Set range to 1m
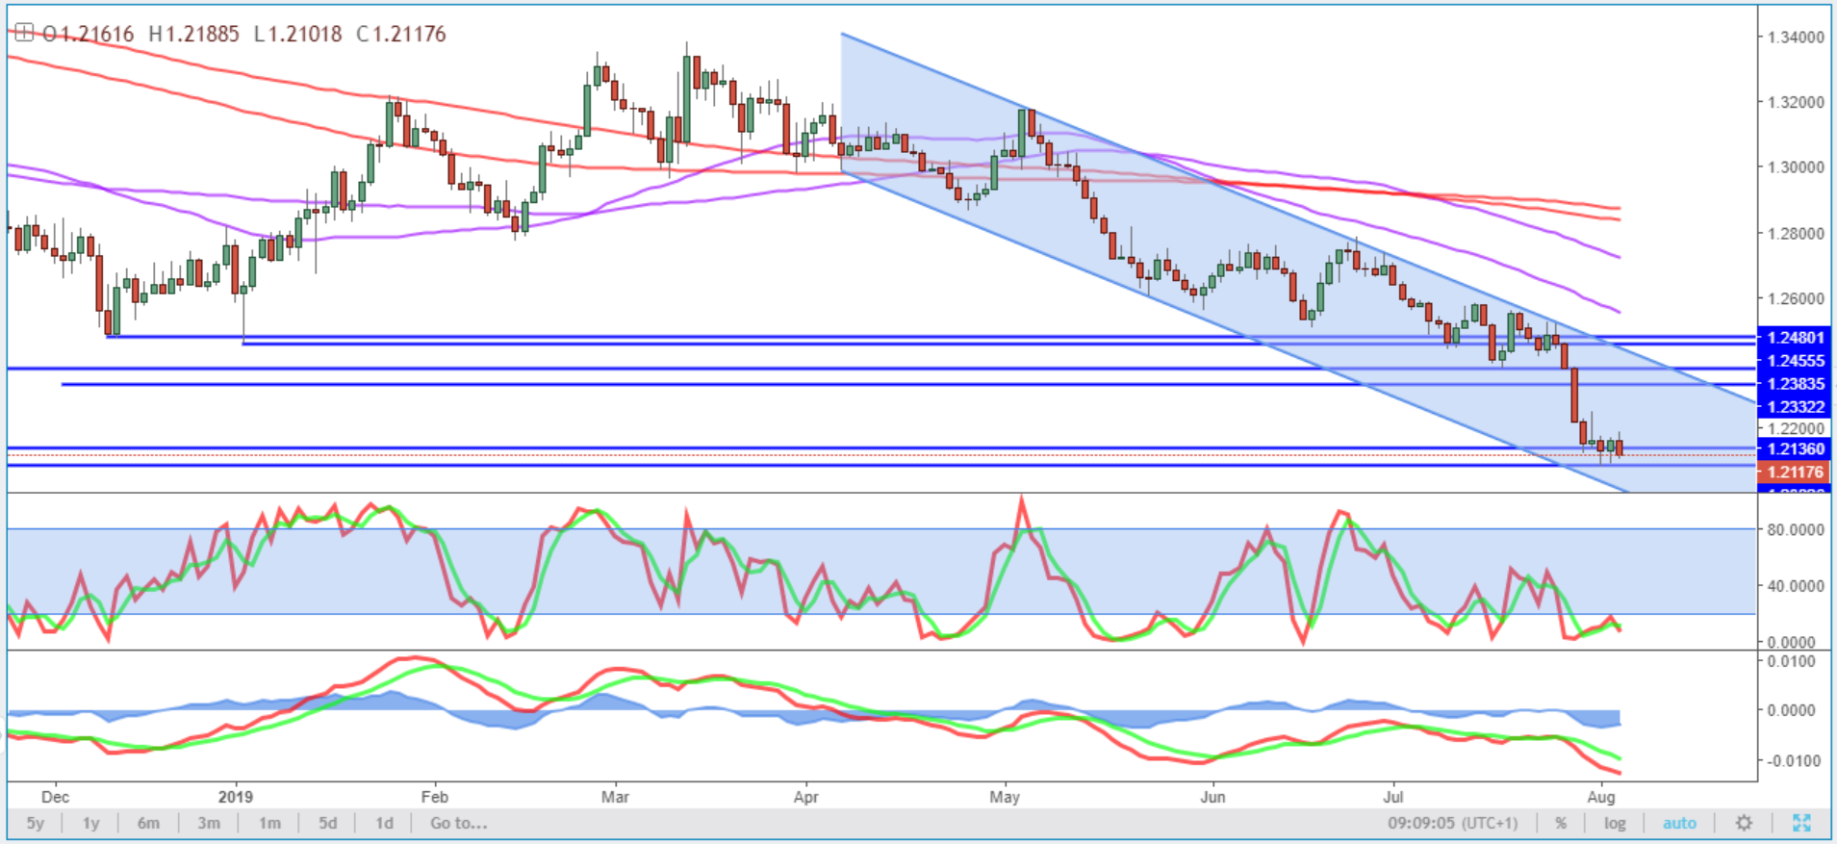 (x=269, y=823)
